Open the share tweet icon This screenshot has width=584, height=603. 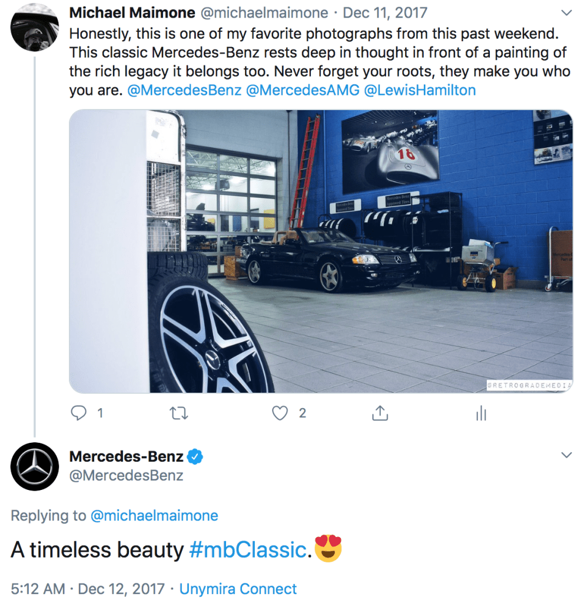click(x=380, y=413)
